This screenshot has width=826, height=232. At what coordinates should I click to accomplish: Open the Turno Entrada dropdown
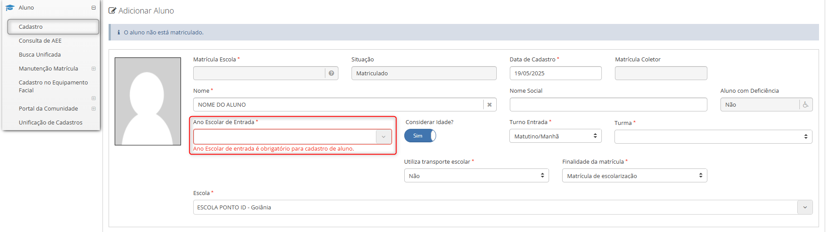click(556, 136)
